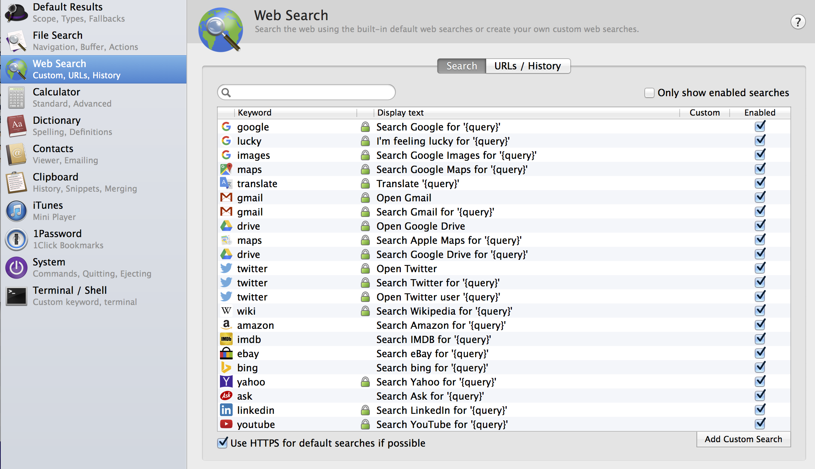Click the translate icon in keyword list
This screenshot has width=815, height=469.
[226, 183]
